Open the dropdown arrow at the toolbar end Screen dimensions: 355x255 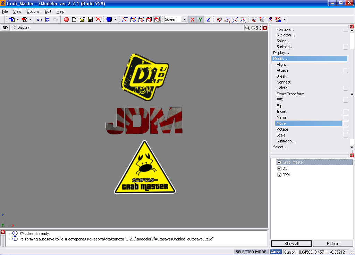click(284, 20)
